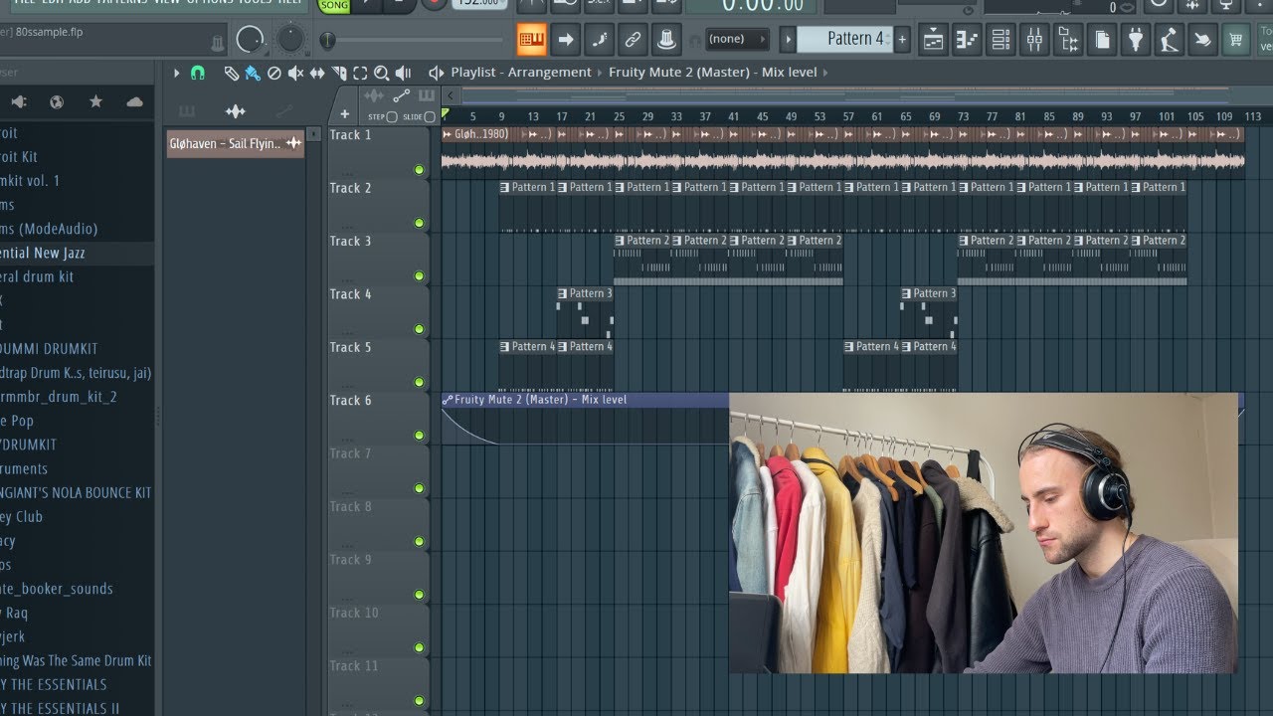This screenshot has height=716, width=1273.
Task: Enable the SLIDE checkbox
Action: pos(430,117)
